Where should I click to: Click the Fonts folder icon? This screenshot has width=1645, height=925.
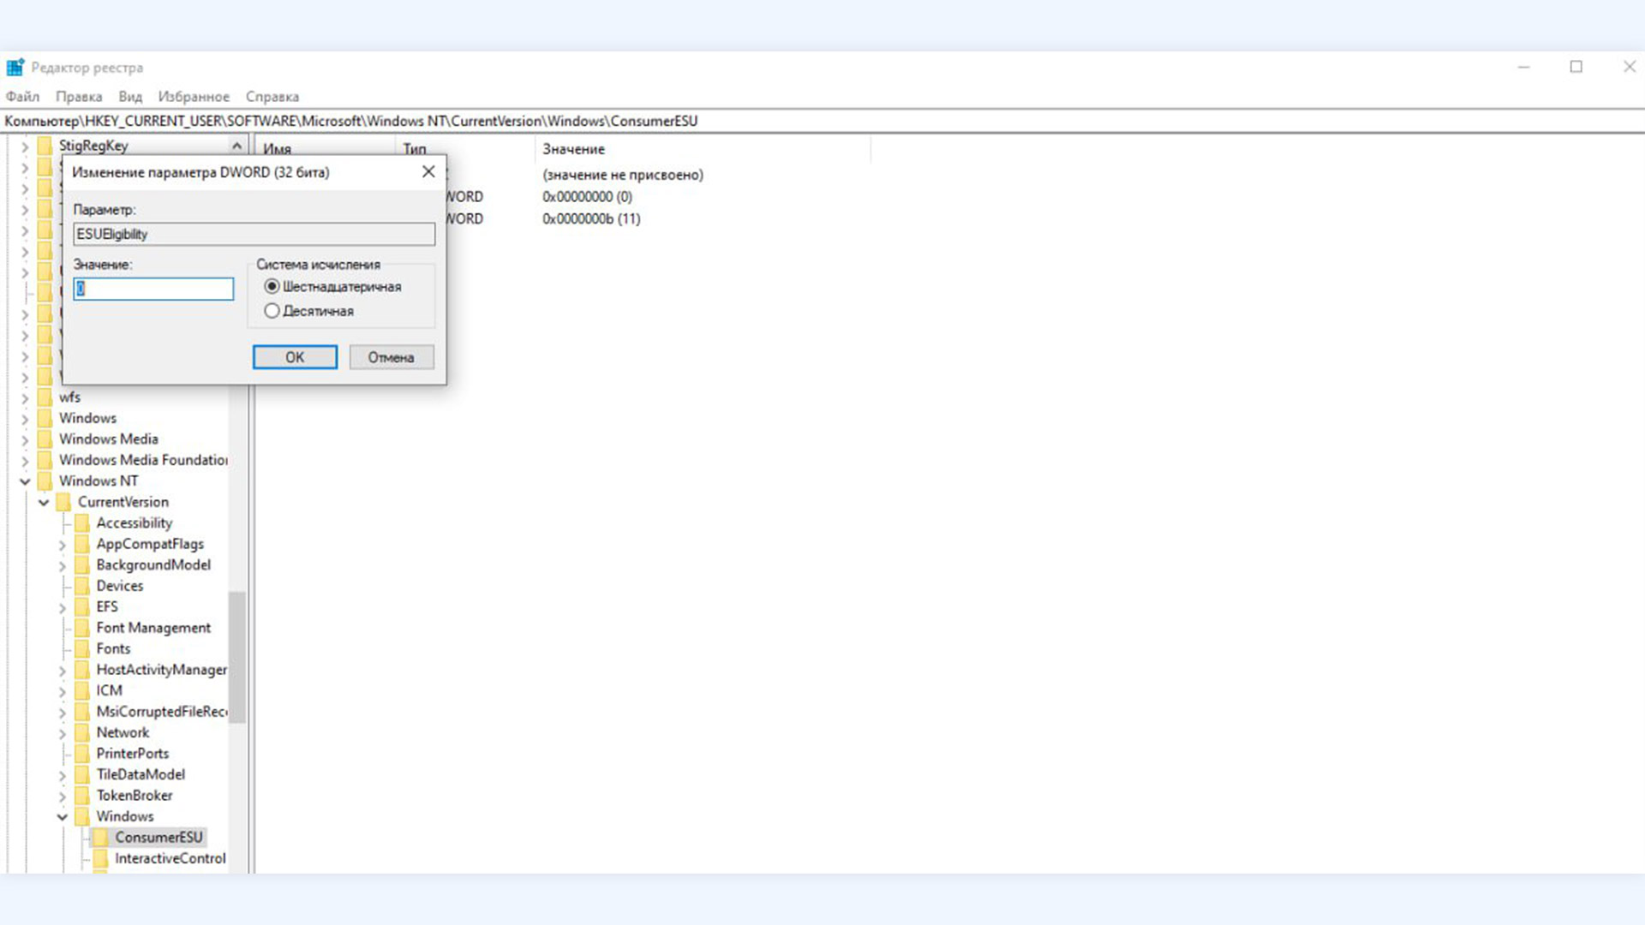[x=82, y=649]
